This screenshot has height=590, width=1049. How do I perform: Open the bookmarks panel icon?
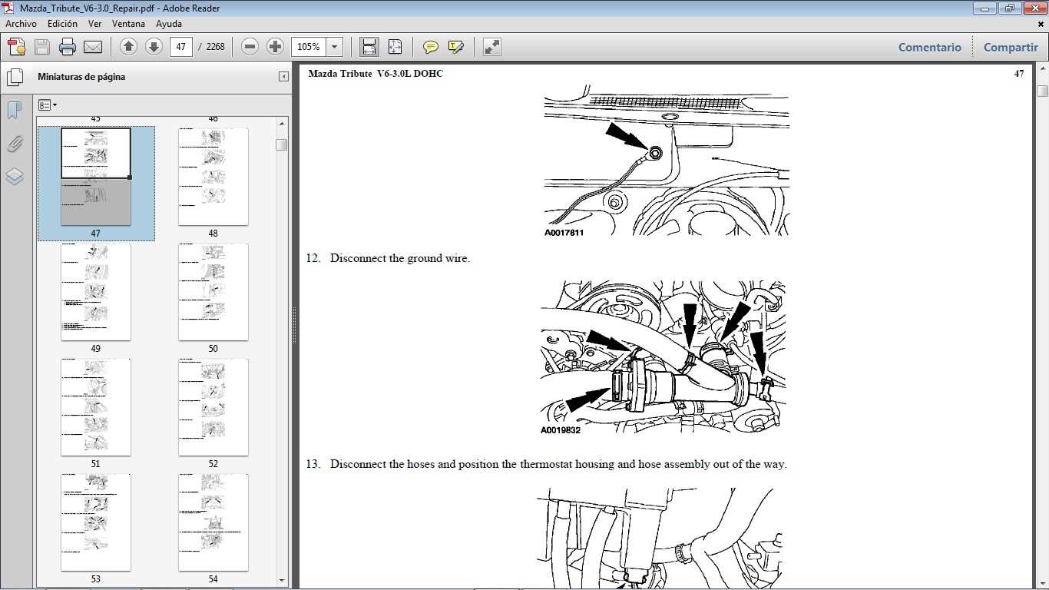(x=14, y=110)
